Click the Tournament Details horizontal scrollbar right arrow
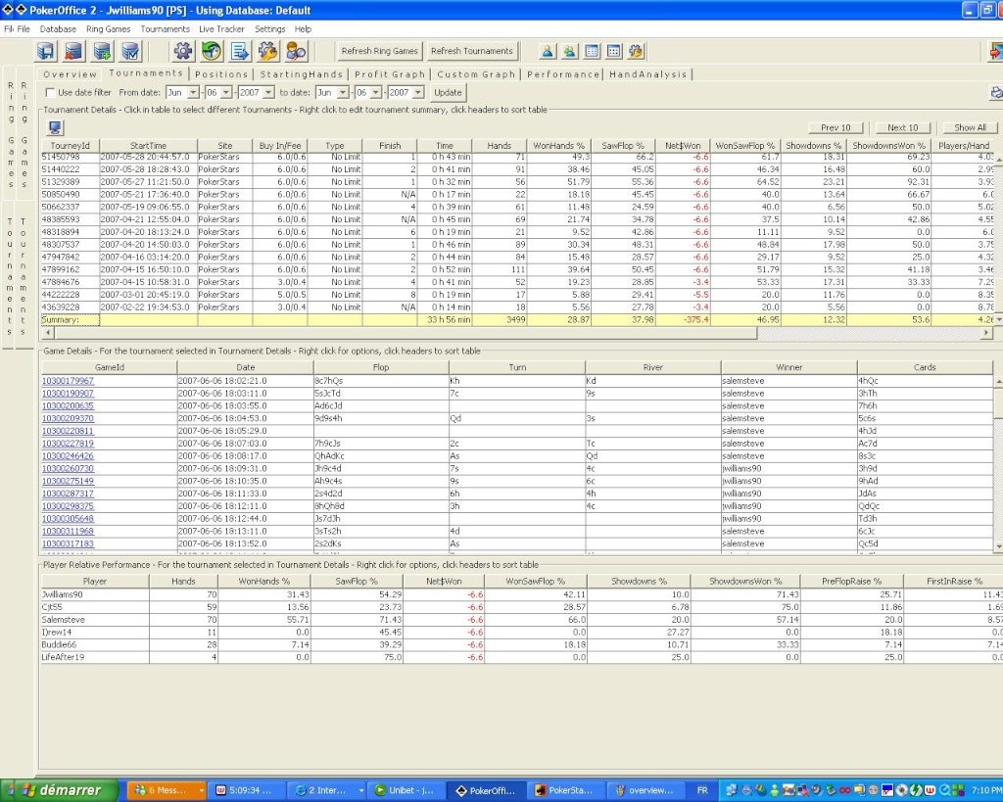This screenshot has height=802, width=1003. click(985, 333)
